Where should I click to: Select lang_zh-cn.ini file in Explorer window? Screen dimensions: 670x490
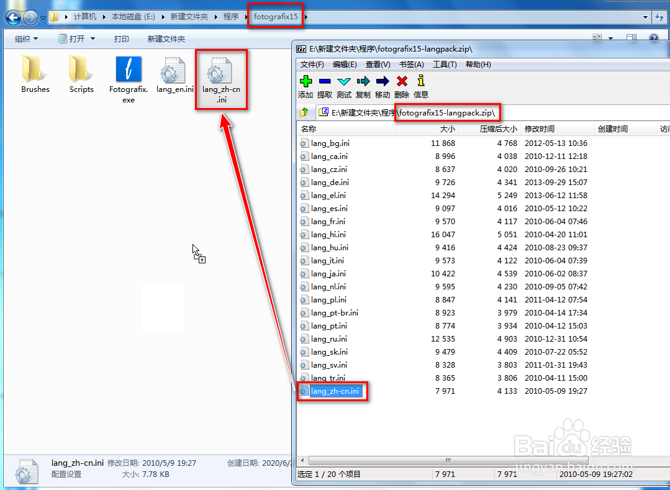point(221,80)
